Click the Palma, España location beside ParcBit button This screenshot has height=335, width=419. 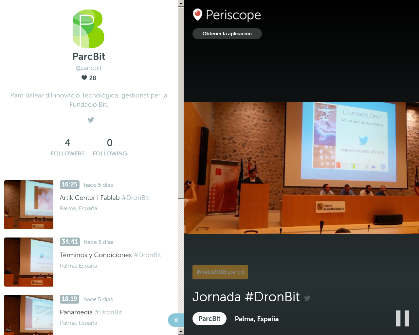pos(257,319)
